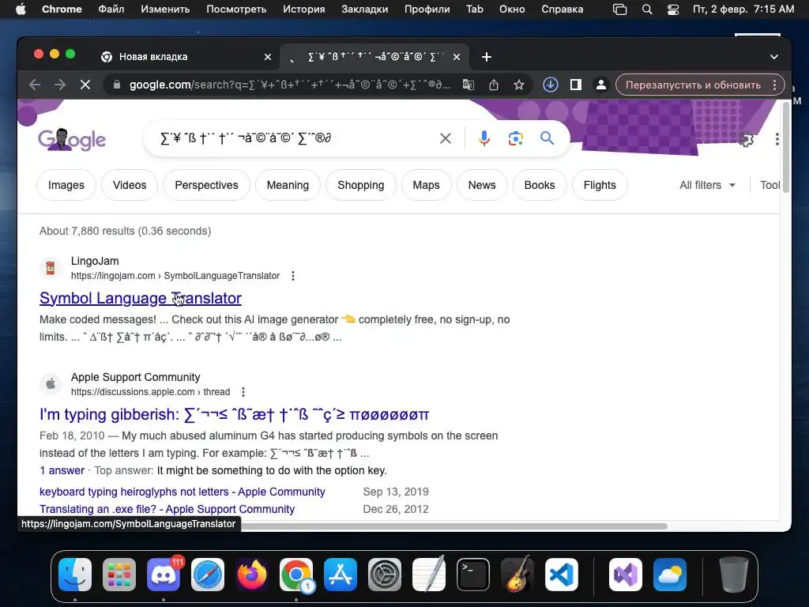
Task: Bookmark this page with the star
Action: tap(519, 85)
